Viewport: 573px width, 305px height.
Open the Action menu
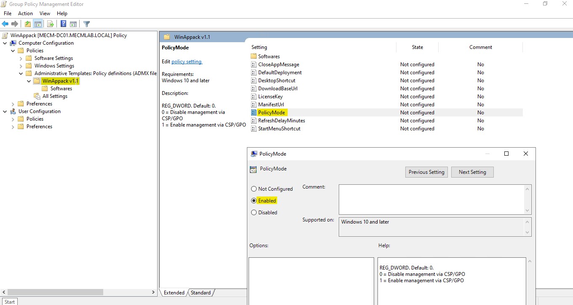(25, 13)
